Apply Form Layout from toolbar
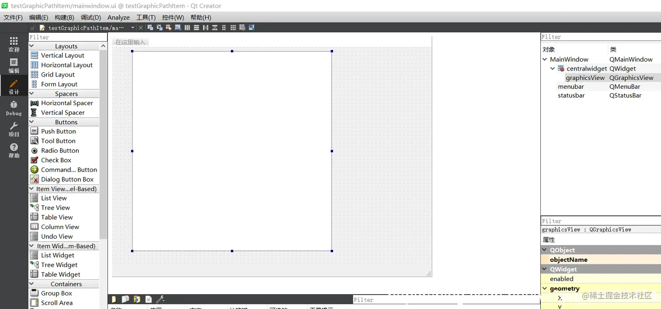Screen dimensions: 661x309 click(224, 28)
